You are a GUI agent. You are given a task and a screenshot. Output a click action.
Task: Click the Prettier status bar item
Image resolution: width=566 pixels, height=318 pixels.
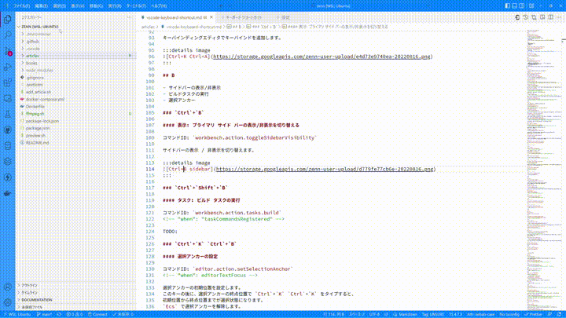tap(533, 314)
